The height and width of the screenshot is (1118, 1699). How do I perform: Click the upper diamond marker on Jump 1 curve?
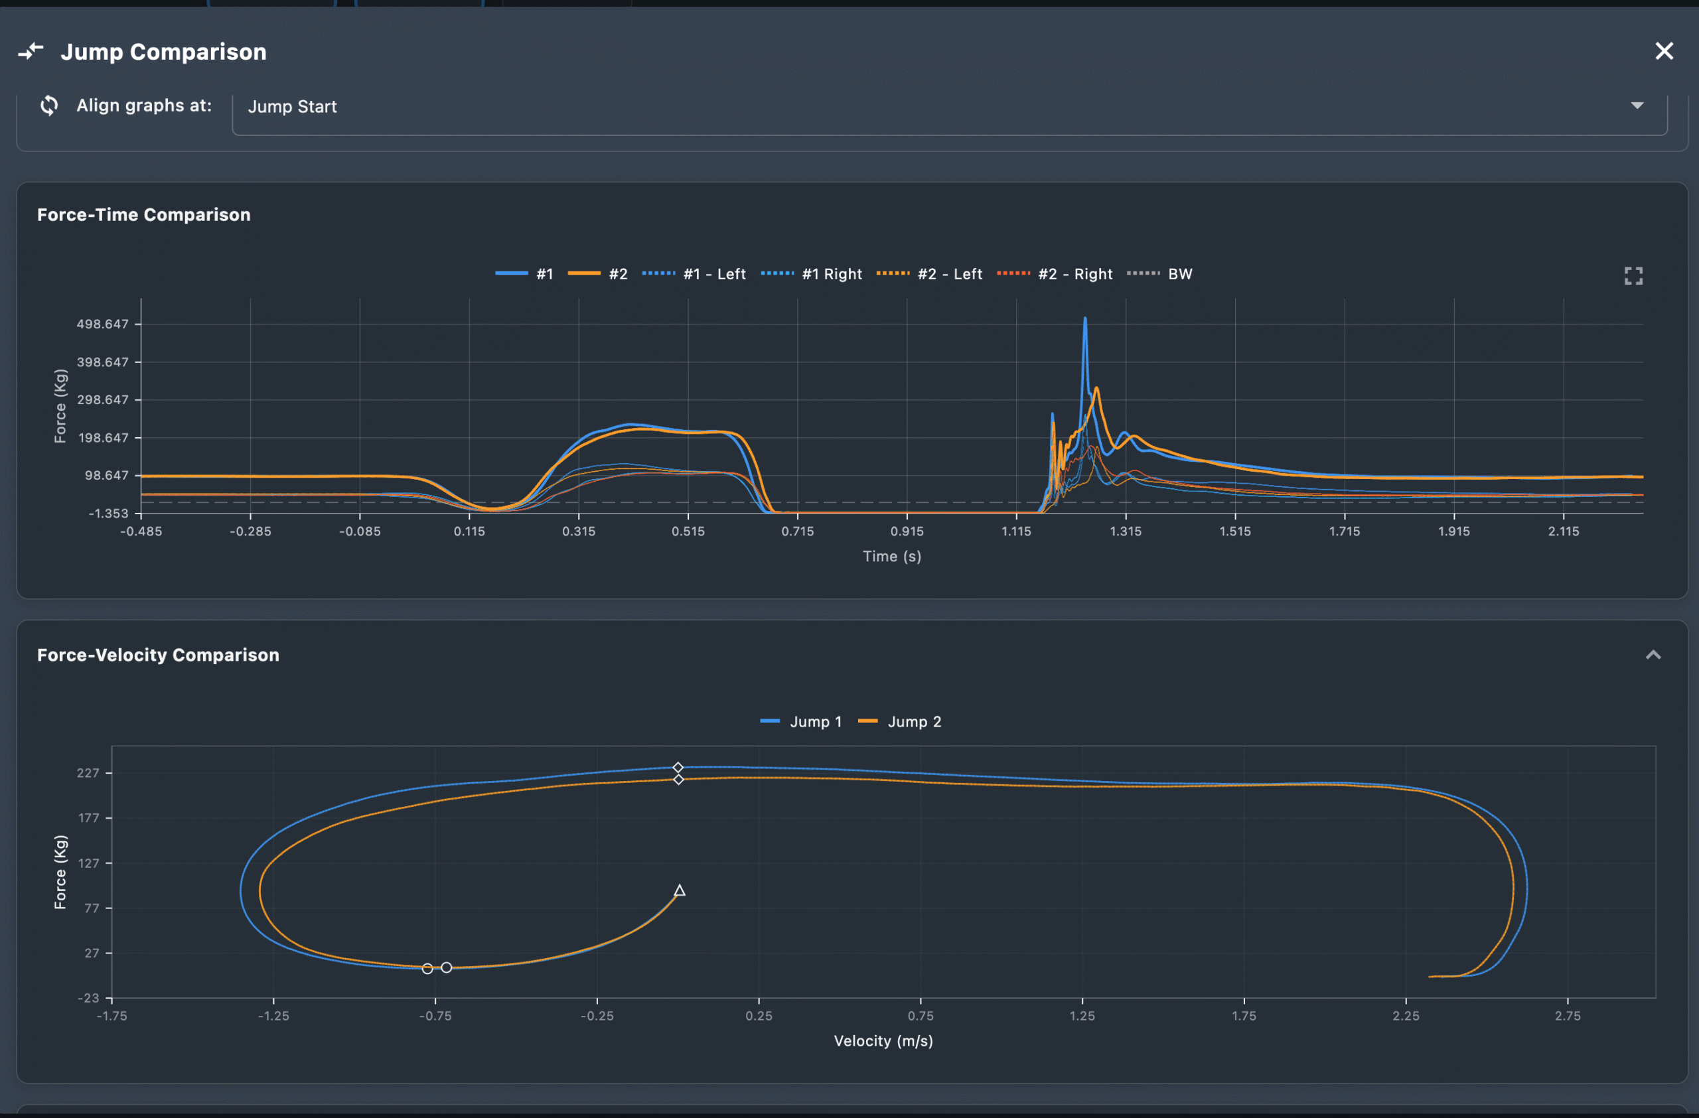tap(678, 768)
